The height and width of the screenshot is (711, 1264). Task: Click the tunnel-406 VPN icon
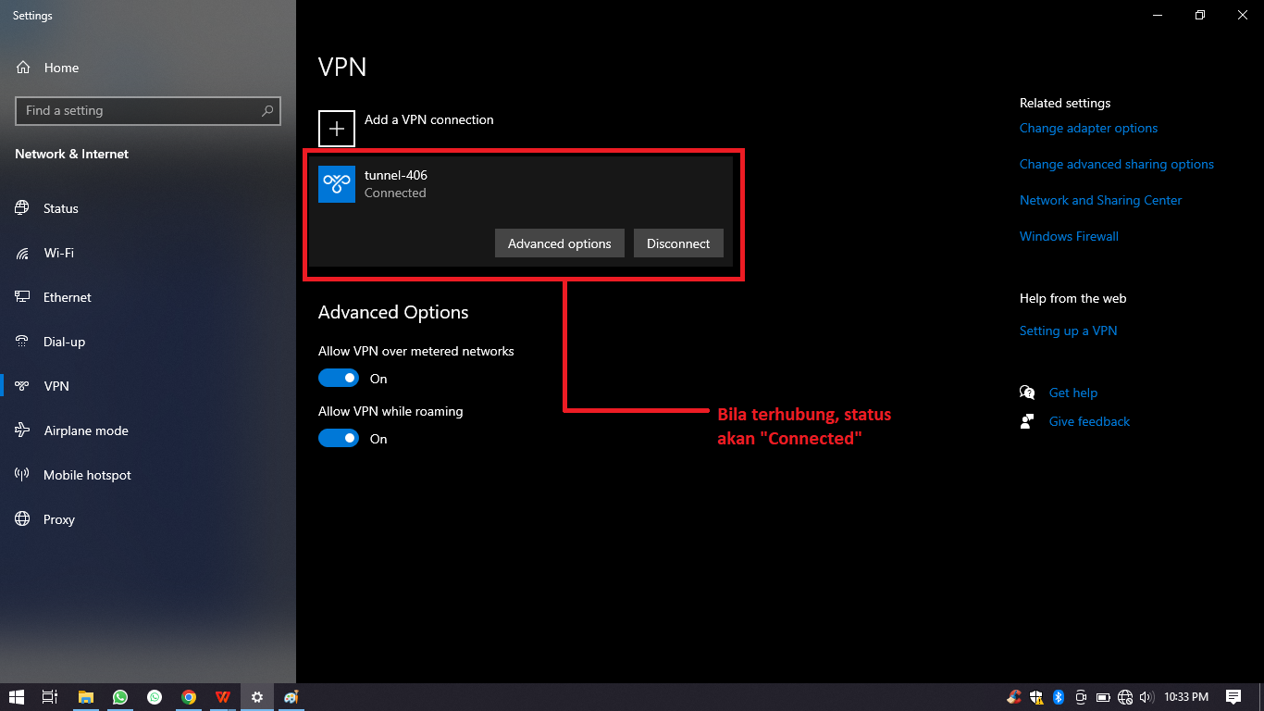tap(337, 184)
